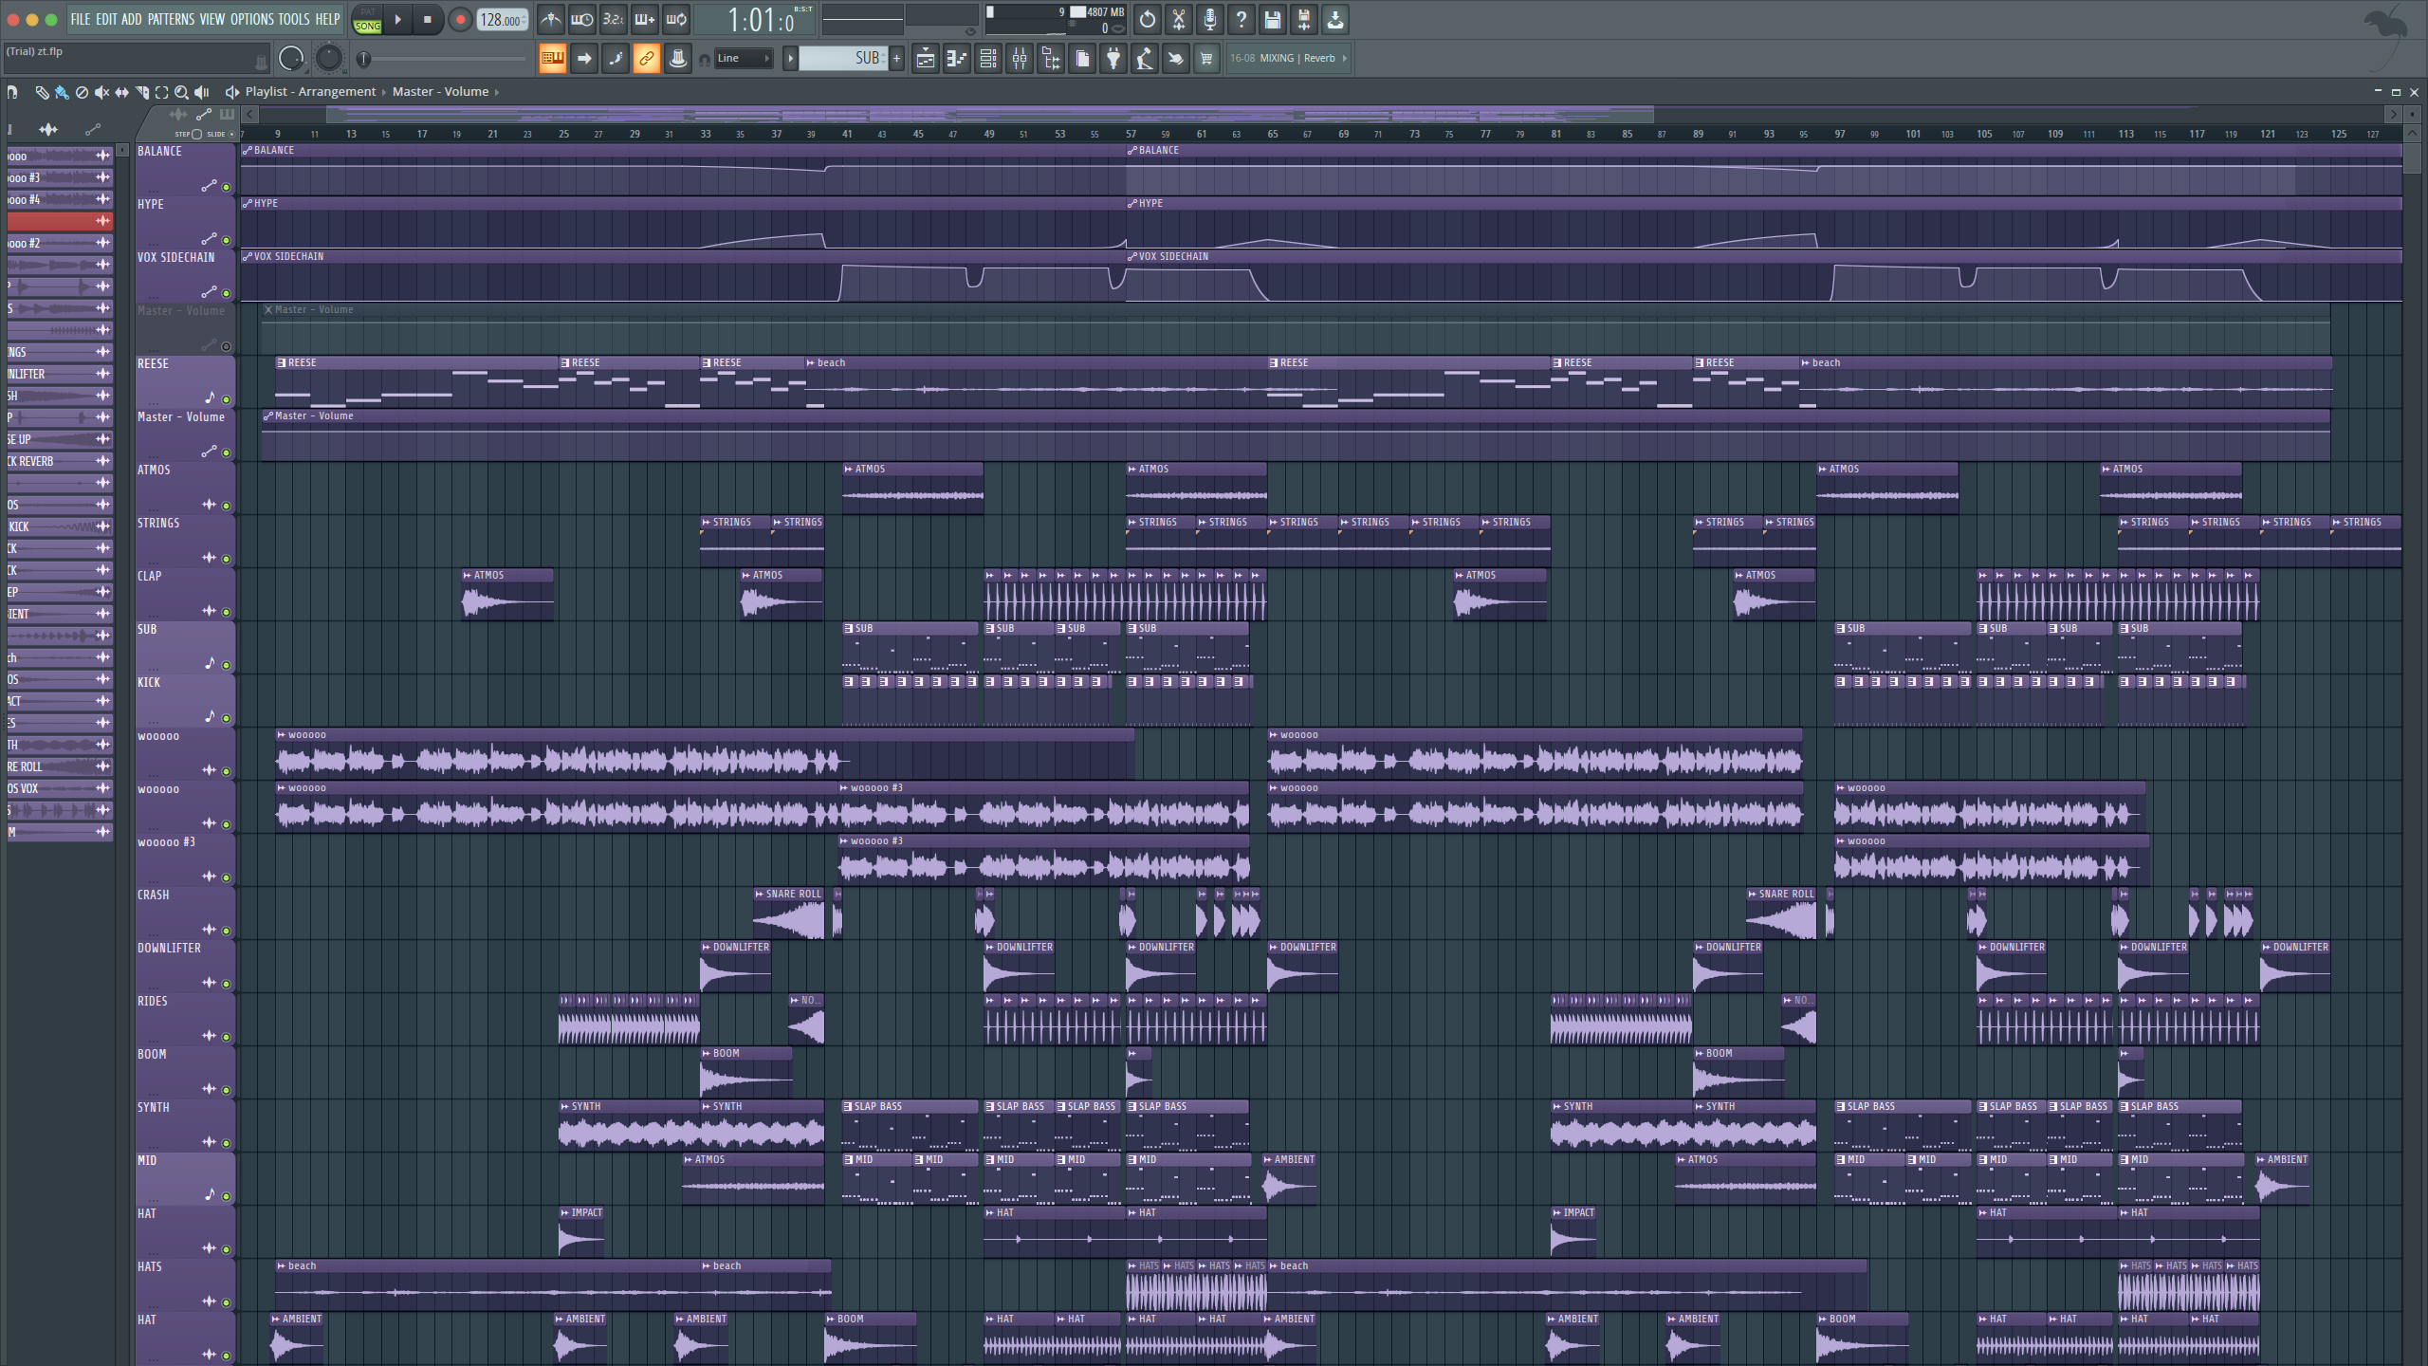Toggle typing keyboard to piano button
Viewport: 2428px width, 1366px height.
[x=552, y=59]
